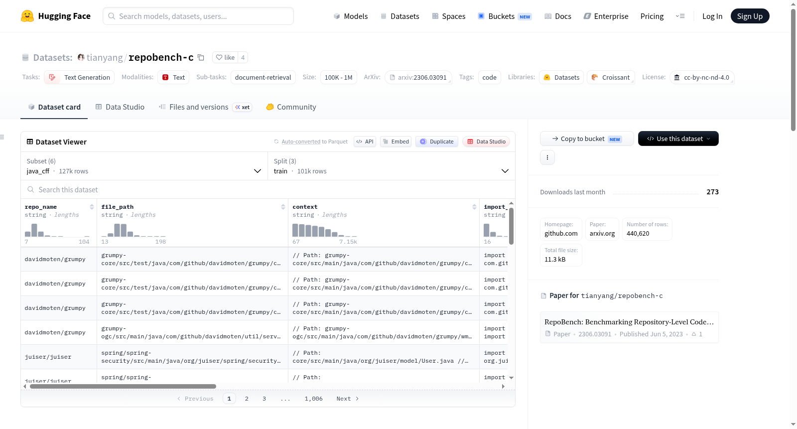The image size is (797, 429).
Task: Open the Spaces navigation item
Action: [449, 16]
